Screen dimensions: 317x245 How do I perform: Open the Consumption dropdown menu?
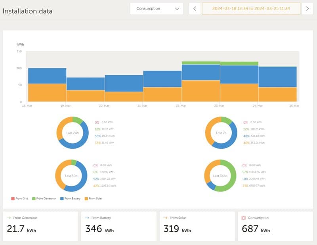(157, 9)
